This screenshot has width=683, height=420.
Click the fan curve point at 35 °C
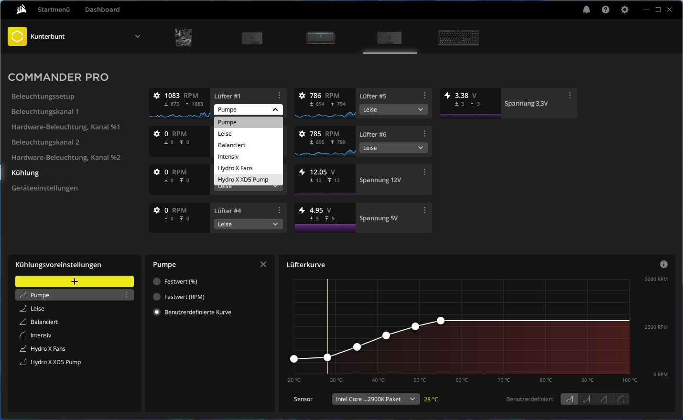click(357, 347)
